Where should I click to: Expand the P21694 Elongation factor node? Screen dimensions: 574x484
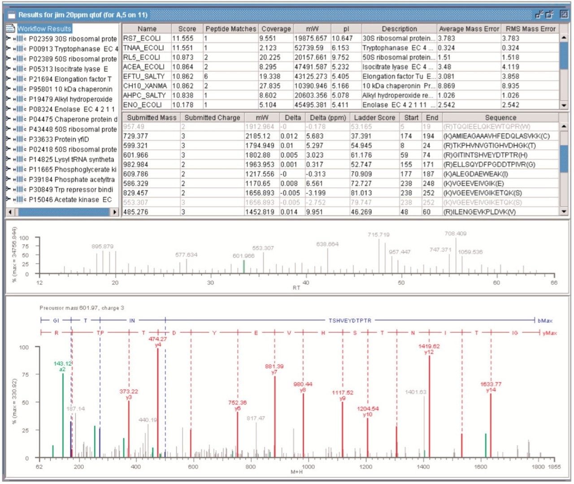[x=8, y=79]
